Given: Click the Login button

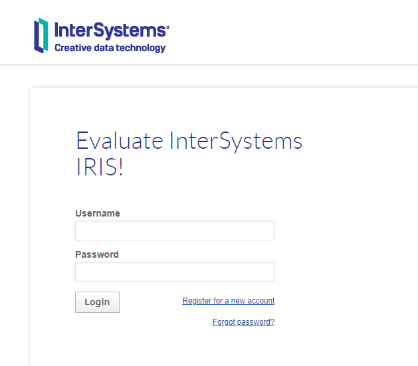Looking at the screenshot, I should coord(97,302).
